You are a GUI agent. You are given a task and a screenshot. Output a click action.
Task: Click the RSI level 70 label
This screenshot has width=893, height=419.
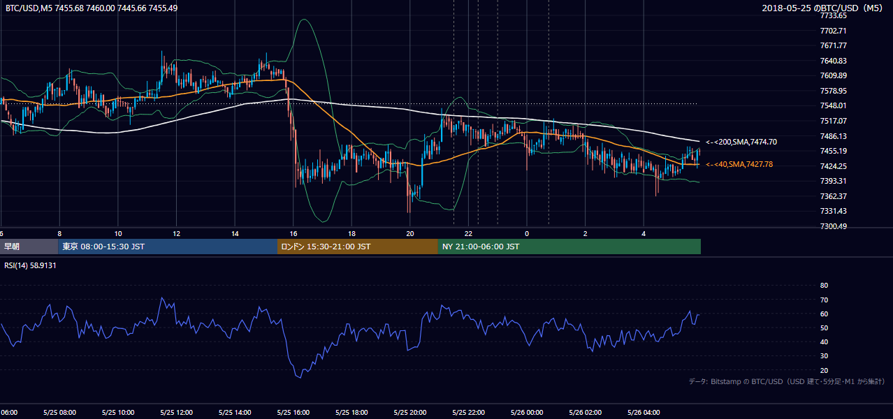tap(824, 300)
